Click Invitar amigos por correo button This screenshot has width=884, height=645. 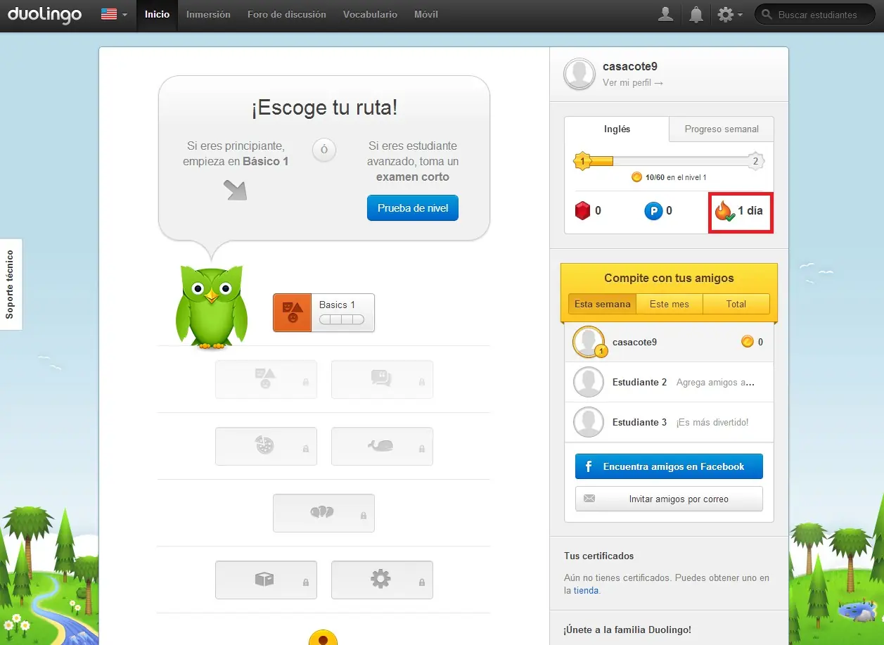click(669, 499)
